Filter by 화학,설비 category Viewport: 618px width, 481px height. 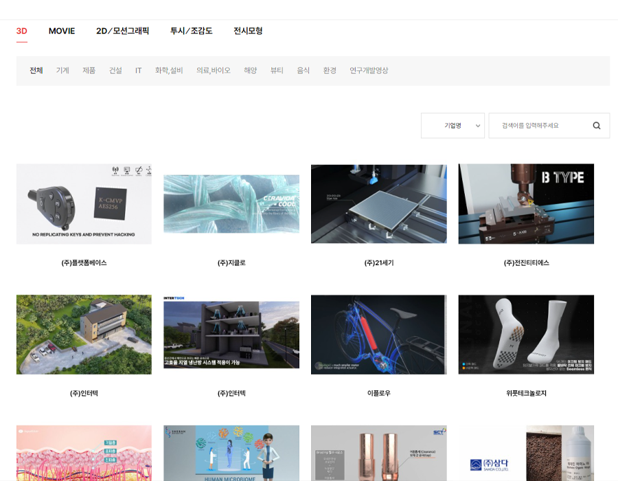click(x=169, y=71)
